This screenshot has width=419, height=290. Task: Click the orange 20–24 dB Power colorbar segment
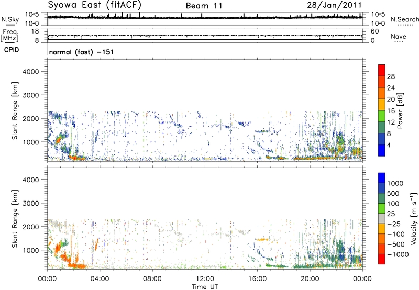[382, 93]
